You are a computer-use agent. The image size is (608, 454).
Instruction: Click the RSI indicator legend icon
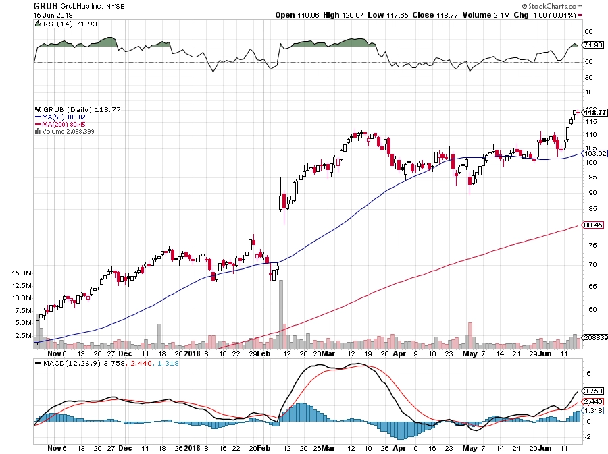[x=38, y=24]
